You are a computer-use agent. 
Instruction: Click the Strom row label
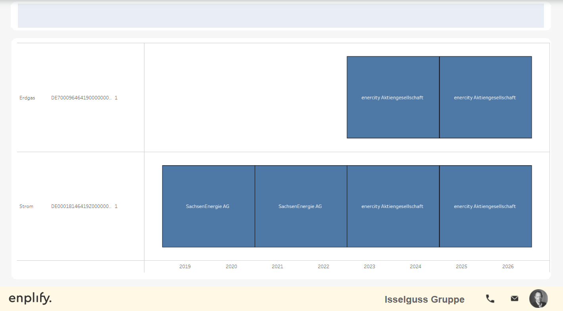[27, 206]
